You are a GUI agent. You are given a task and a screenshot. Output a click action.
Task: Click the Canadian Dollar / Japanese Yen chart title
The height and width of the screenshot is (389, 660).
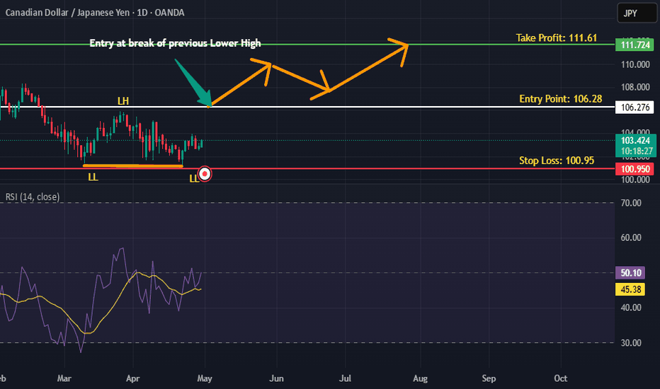click(x=95, y=13)
